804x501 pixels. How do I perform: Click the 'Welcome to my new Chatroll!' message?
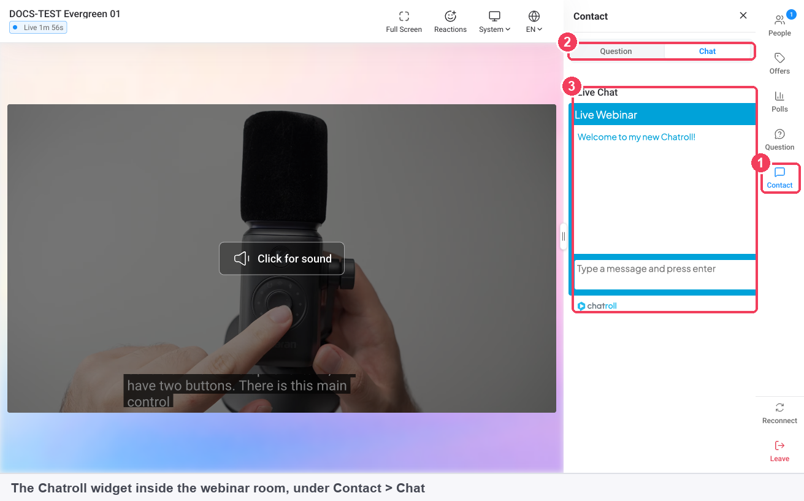point(637,137)
